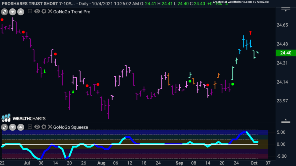Click the PROSHARES TRUST SHORT 7-10Y symbol title
Screen dimensions: 296x166
tap(38, 3)
